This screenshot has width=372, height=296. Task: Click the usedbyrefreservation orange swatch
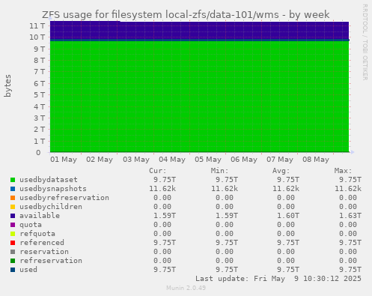click(x=13, y=198)
